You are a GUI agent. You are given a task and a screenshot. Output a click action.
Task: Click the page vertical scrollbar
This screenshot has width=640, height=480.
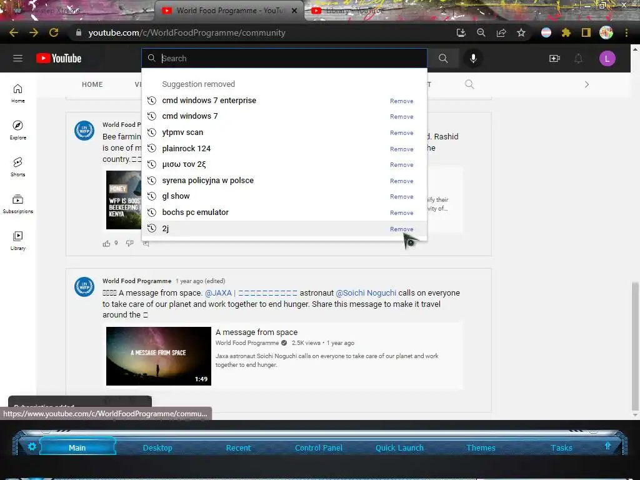pos(635,346)
